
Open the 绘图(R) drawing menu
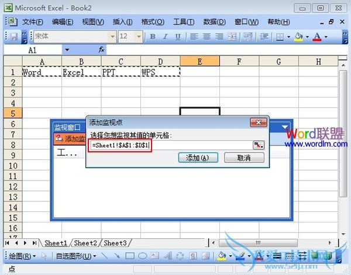pyautogui.click(x=22, y=256)
